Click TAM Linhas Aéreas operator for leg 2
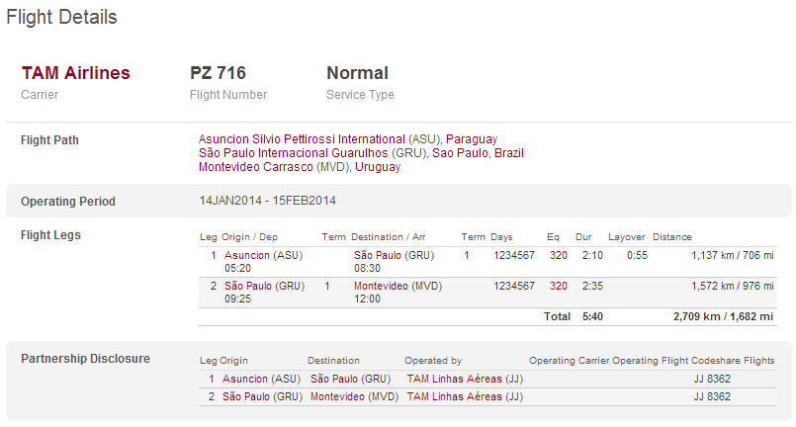The image size is (796, 427). 456,396
